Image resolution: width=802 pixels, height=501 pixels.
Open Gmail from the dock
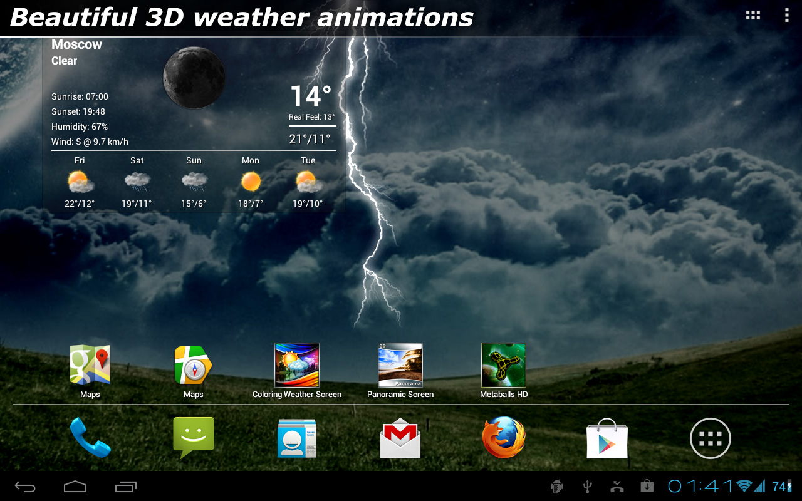(400, 439)
